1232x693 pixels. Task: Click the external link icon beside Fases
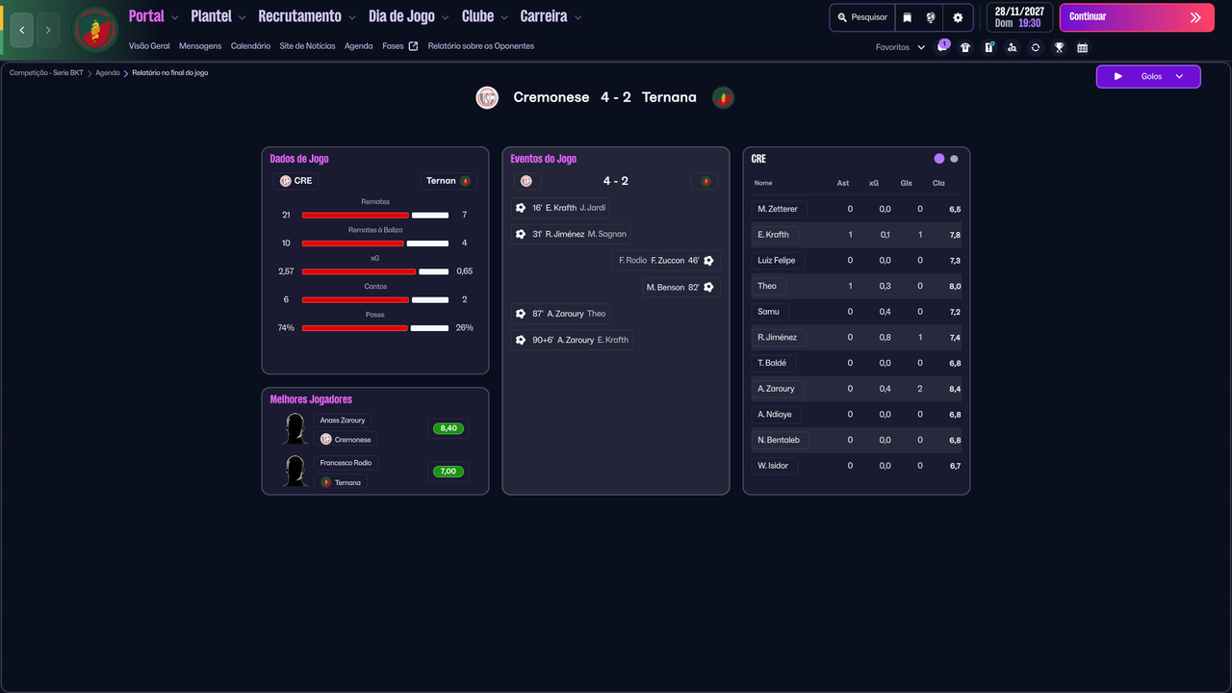[413, 46]
